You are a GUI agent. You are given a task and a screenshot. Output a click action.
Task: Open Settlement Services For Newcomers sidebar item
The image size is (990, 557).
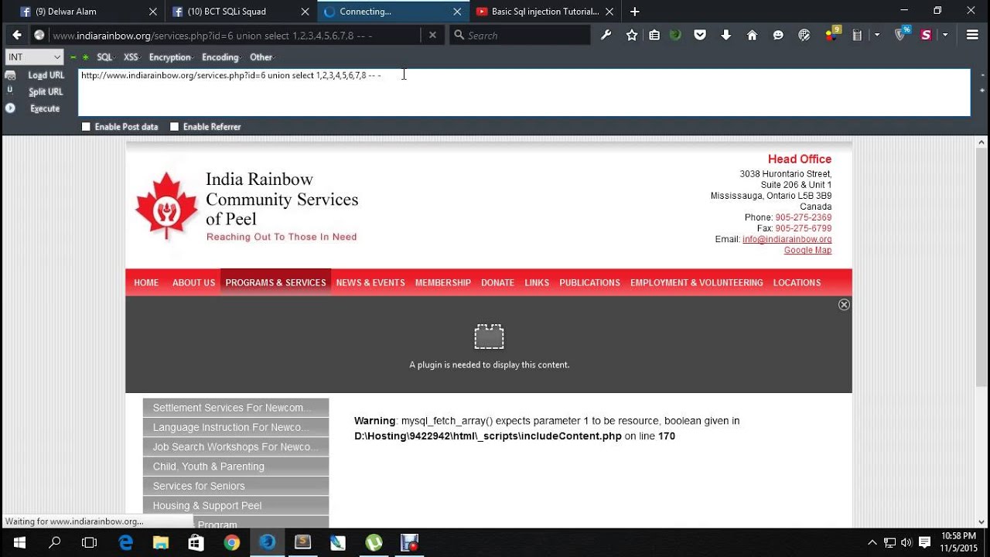[x=236, y=408]
